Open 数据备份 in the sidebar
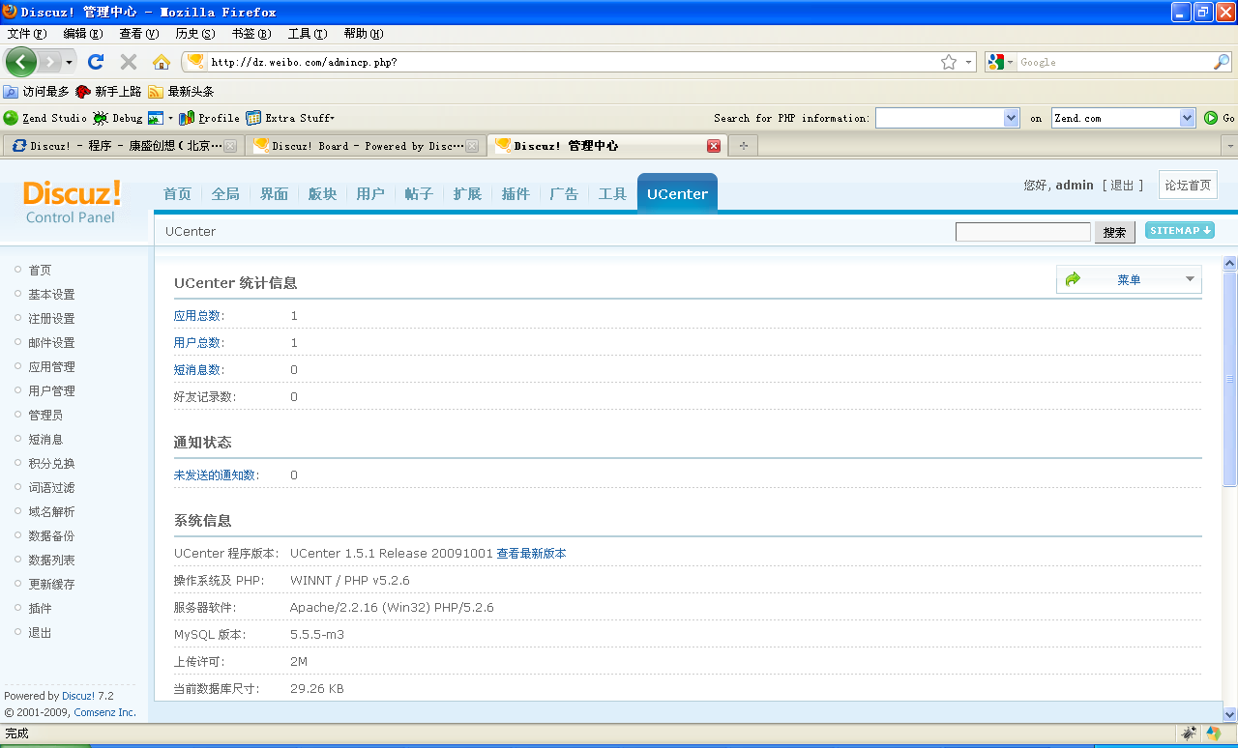Image resolution: width=1238 pixels, height=748 pixels. [x=51, y=536]
